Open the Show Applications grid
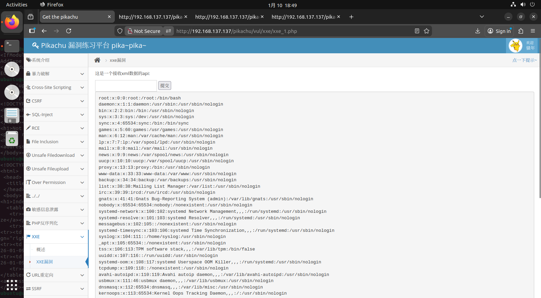 click(x=12, y=285)
